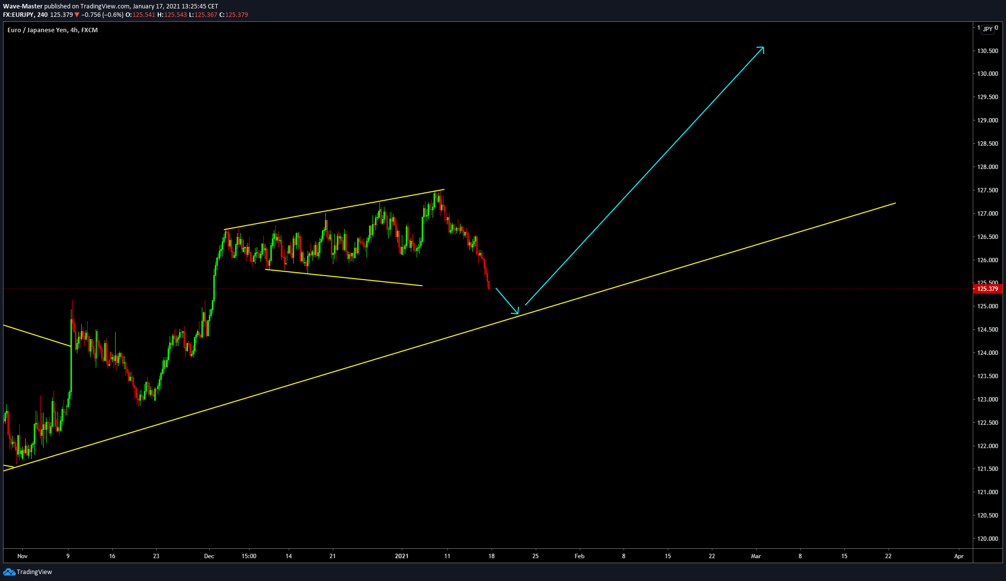Click the Mar label on time axis

click(x=756, y=556)
